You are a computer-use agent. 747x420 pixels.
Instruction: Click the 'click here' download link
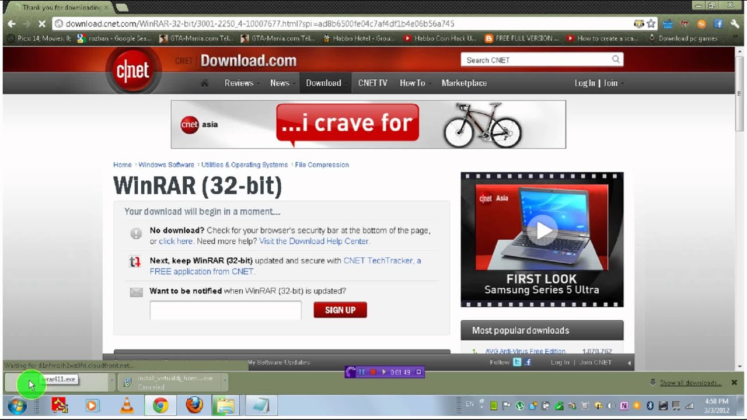176,241
